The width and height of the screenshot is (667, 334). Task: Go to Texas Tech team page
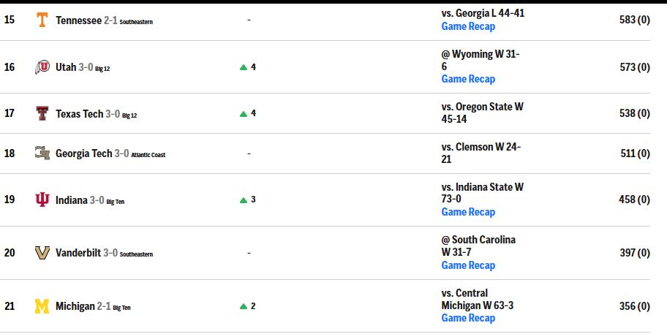tap(80, 114)
